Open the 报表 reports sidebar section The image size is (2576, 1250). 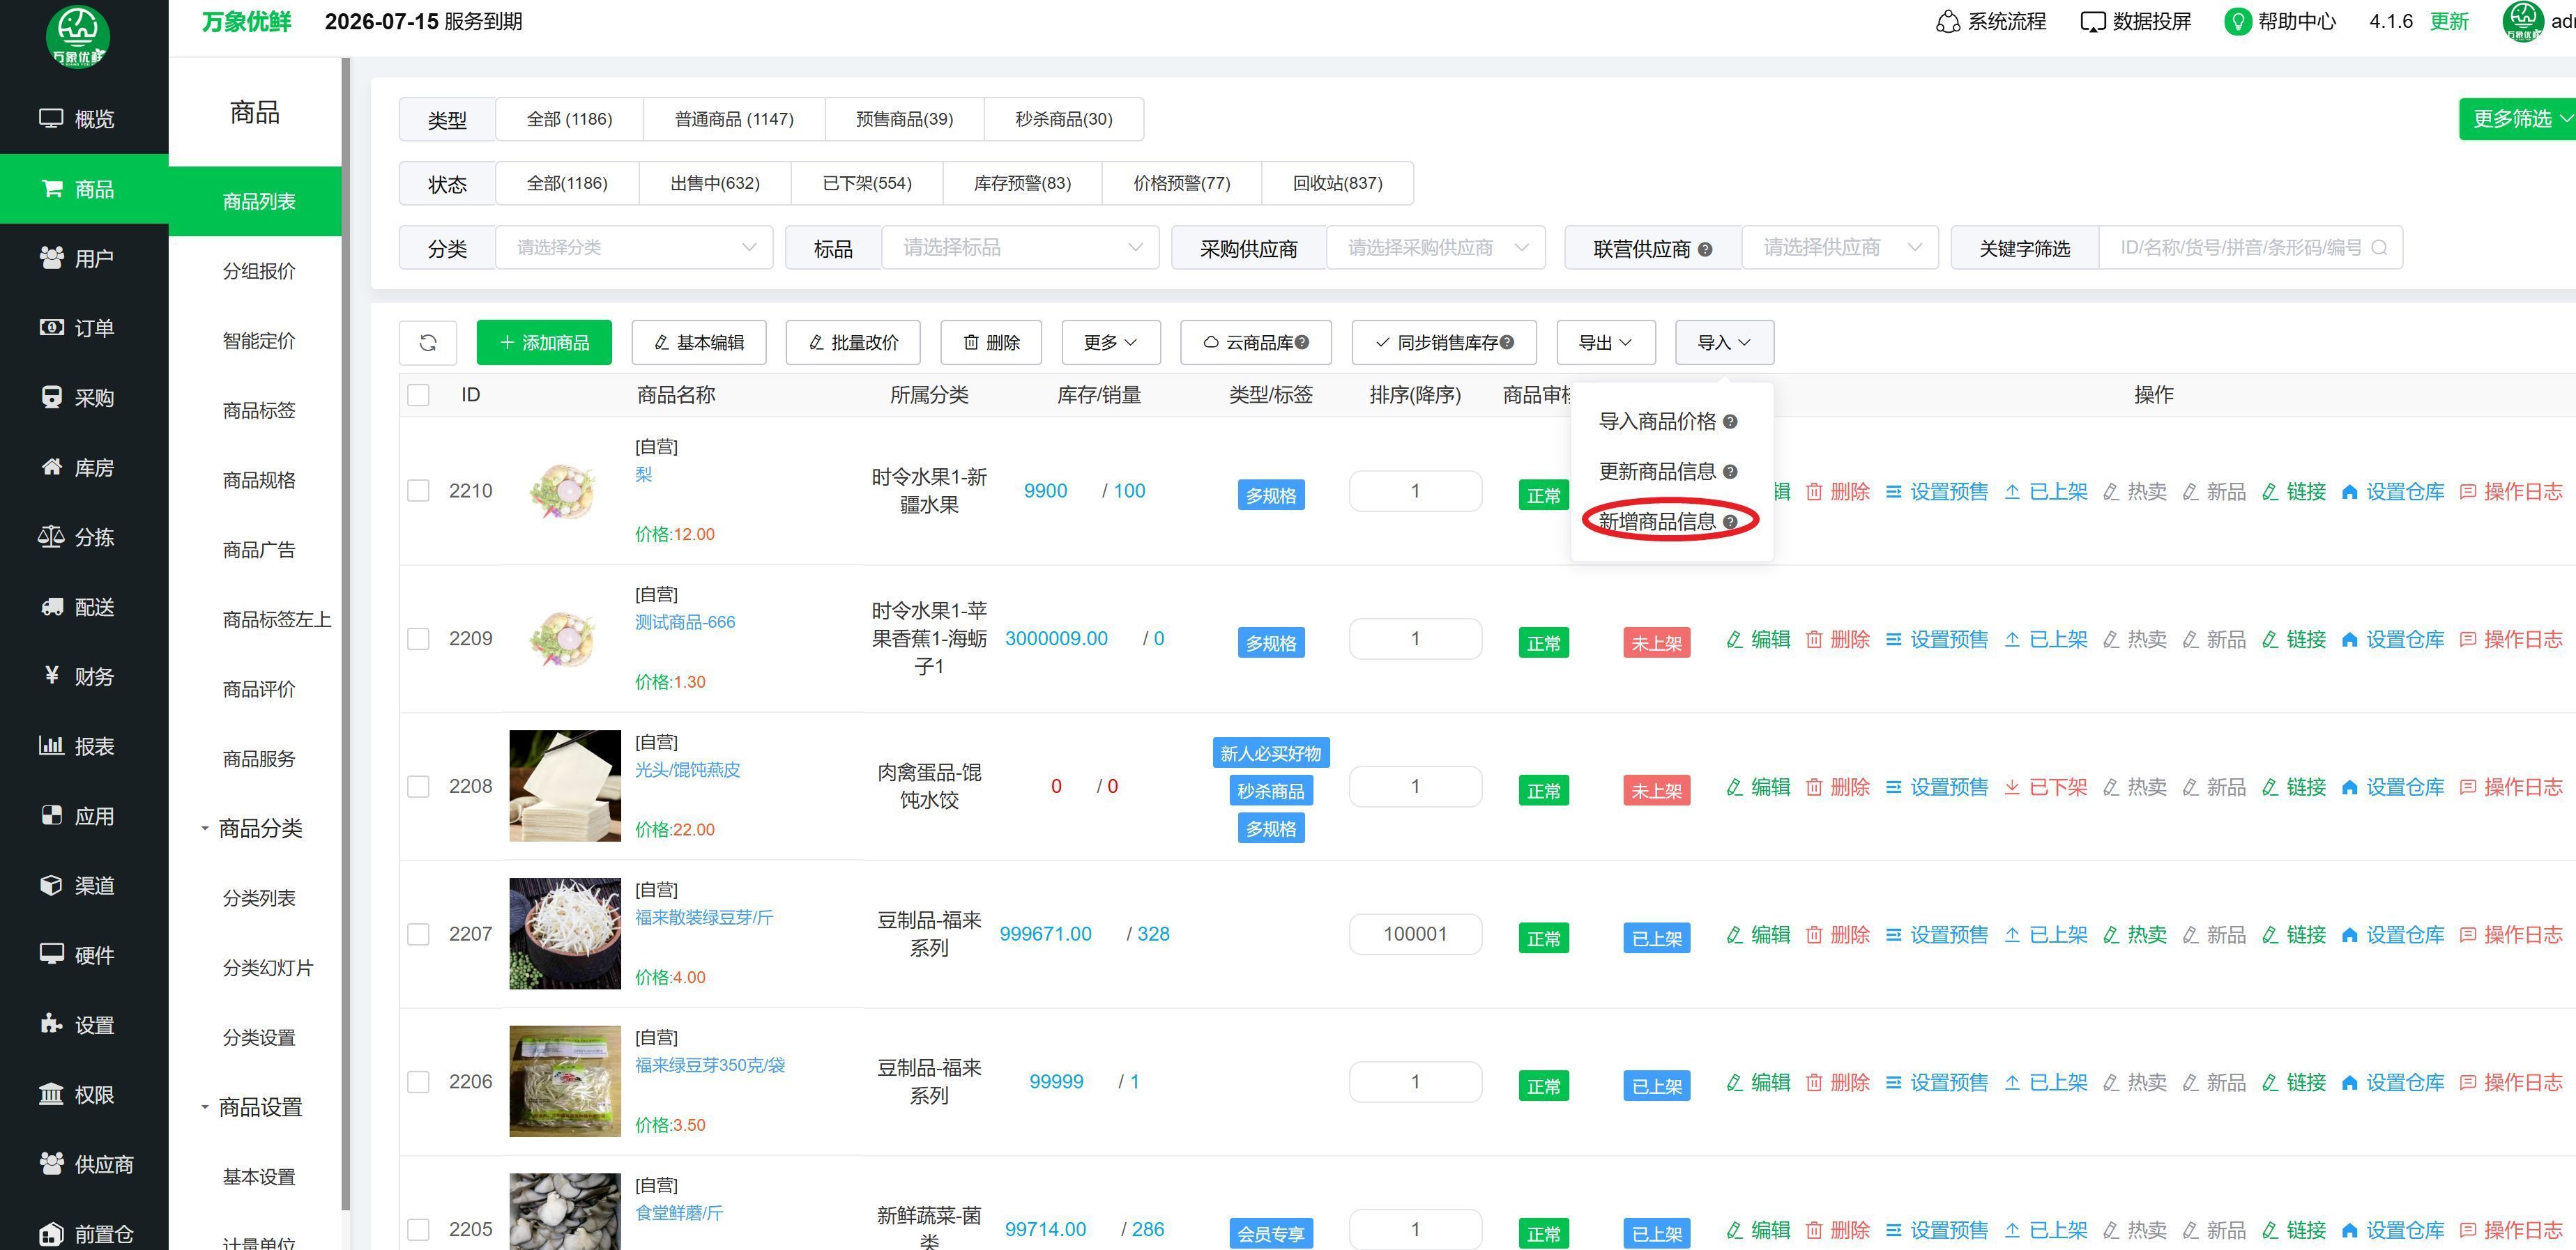84,746
